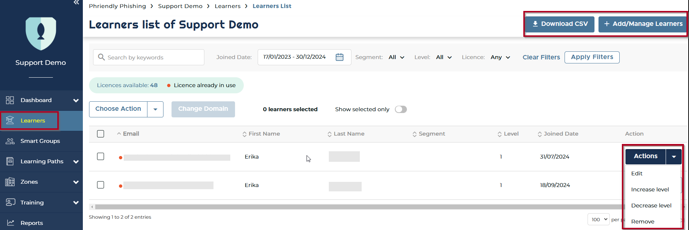Open the Level filter dropdown

point(444,57)
